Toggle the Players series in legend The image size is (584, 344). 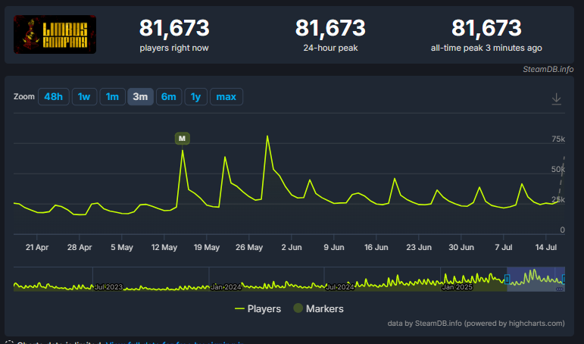point(258,308)
